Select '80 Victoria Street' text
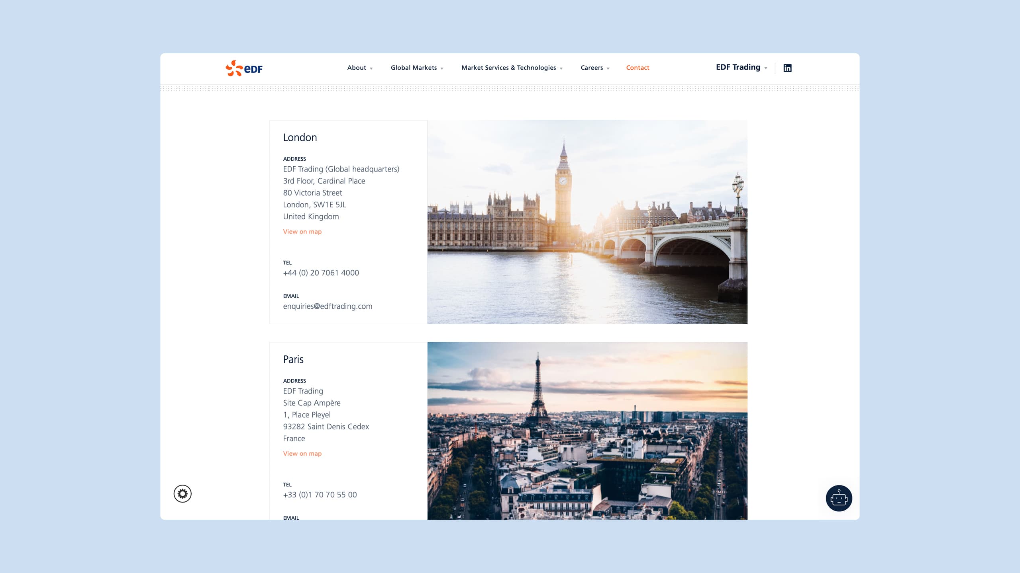Screen dimensions: 1020x573 pyautogui.click(x=312, y=193)
